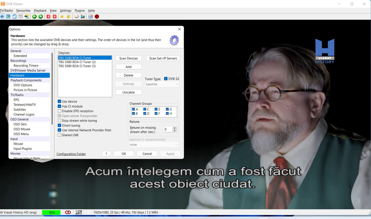Click the green right arrow icon
This screenshot has width=371, height=219.
pos(41,16)
